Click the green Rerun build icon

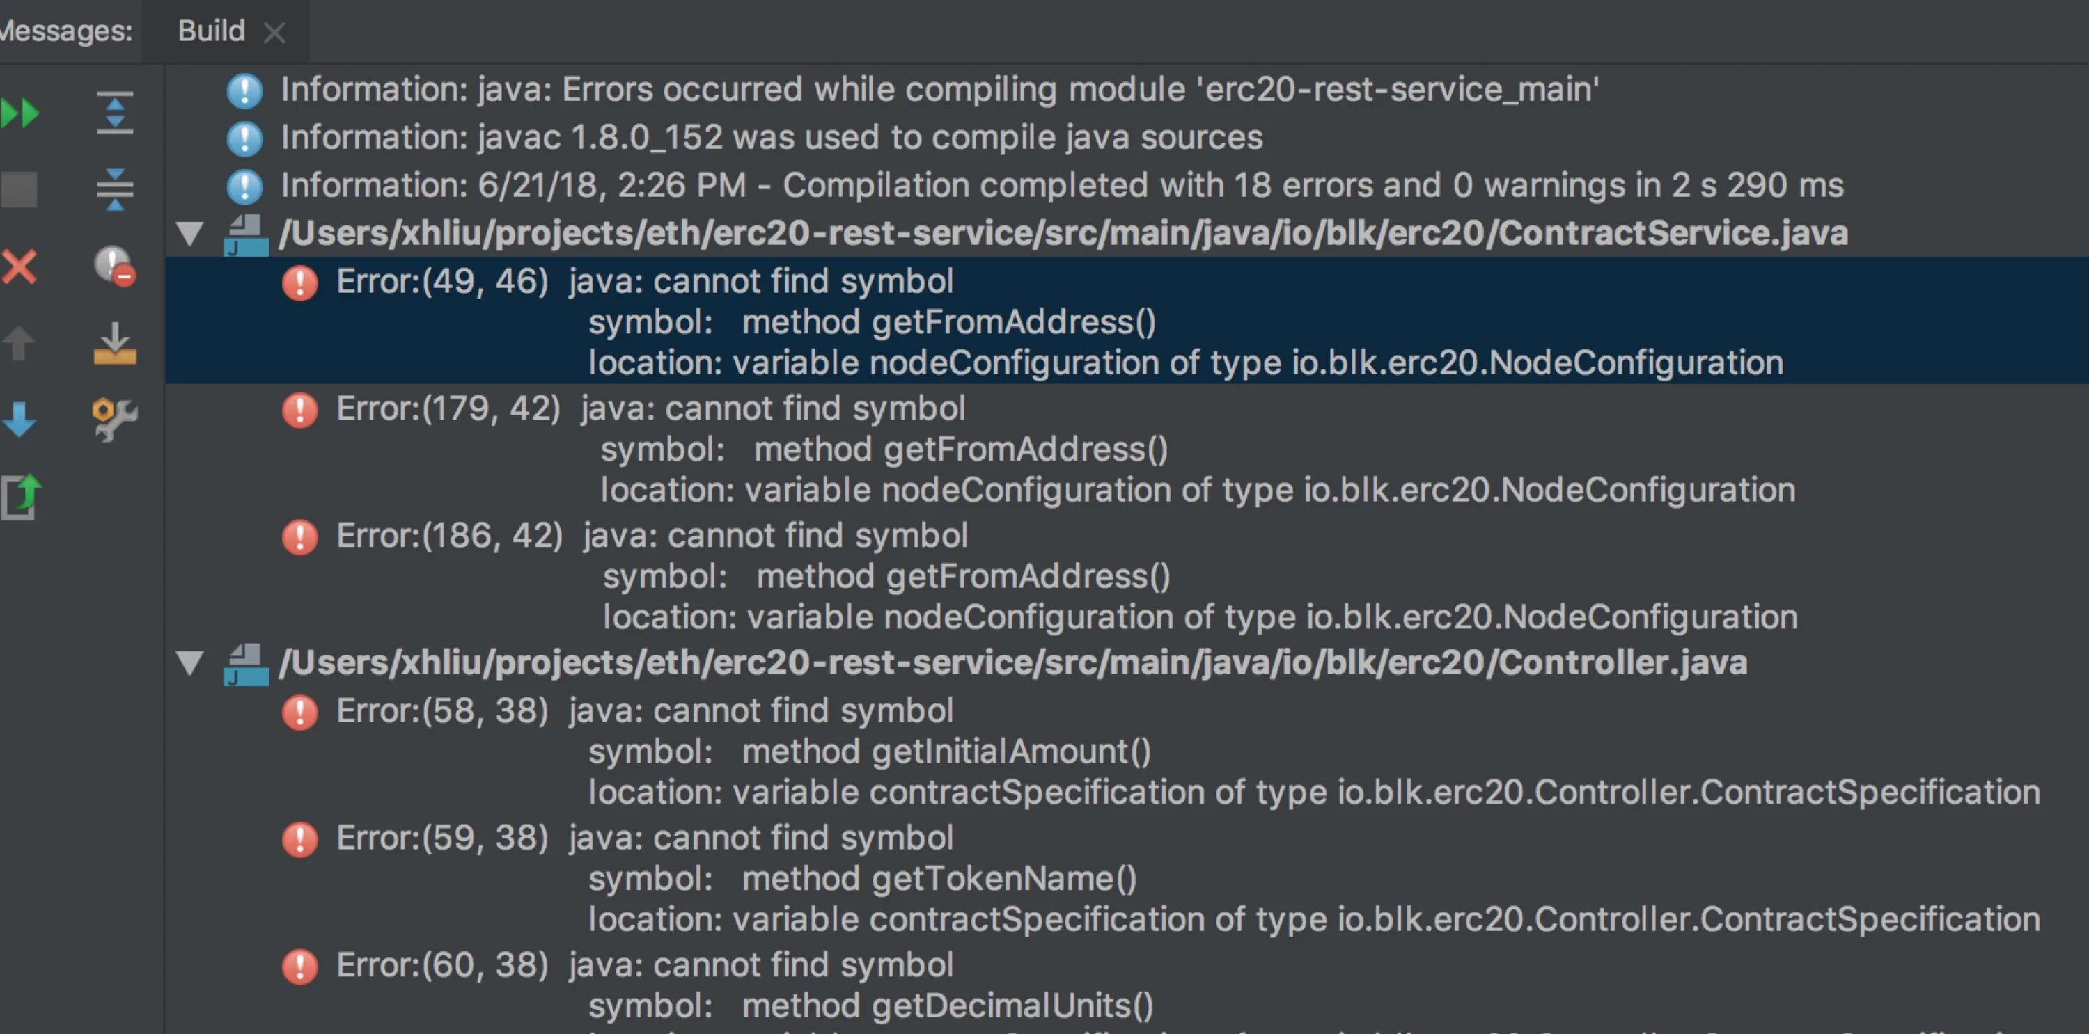19,113
